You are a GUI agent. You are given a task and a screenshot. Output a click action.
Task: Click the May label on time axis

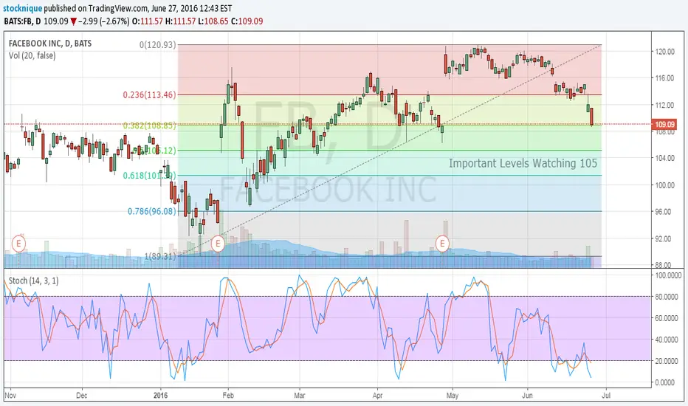(453, 396)
